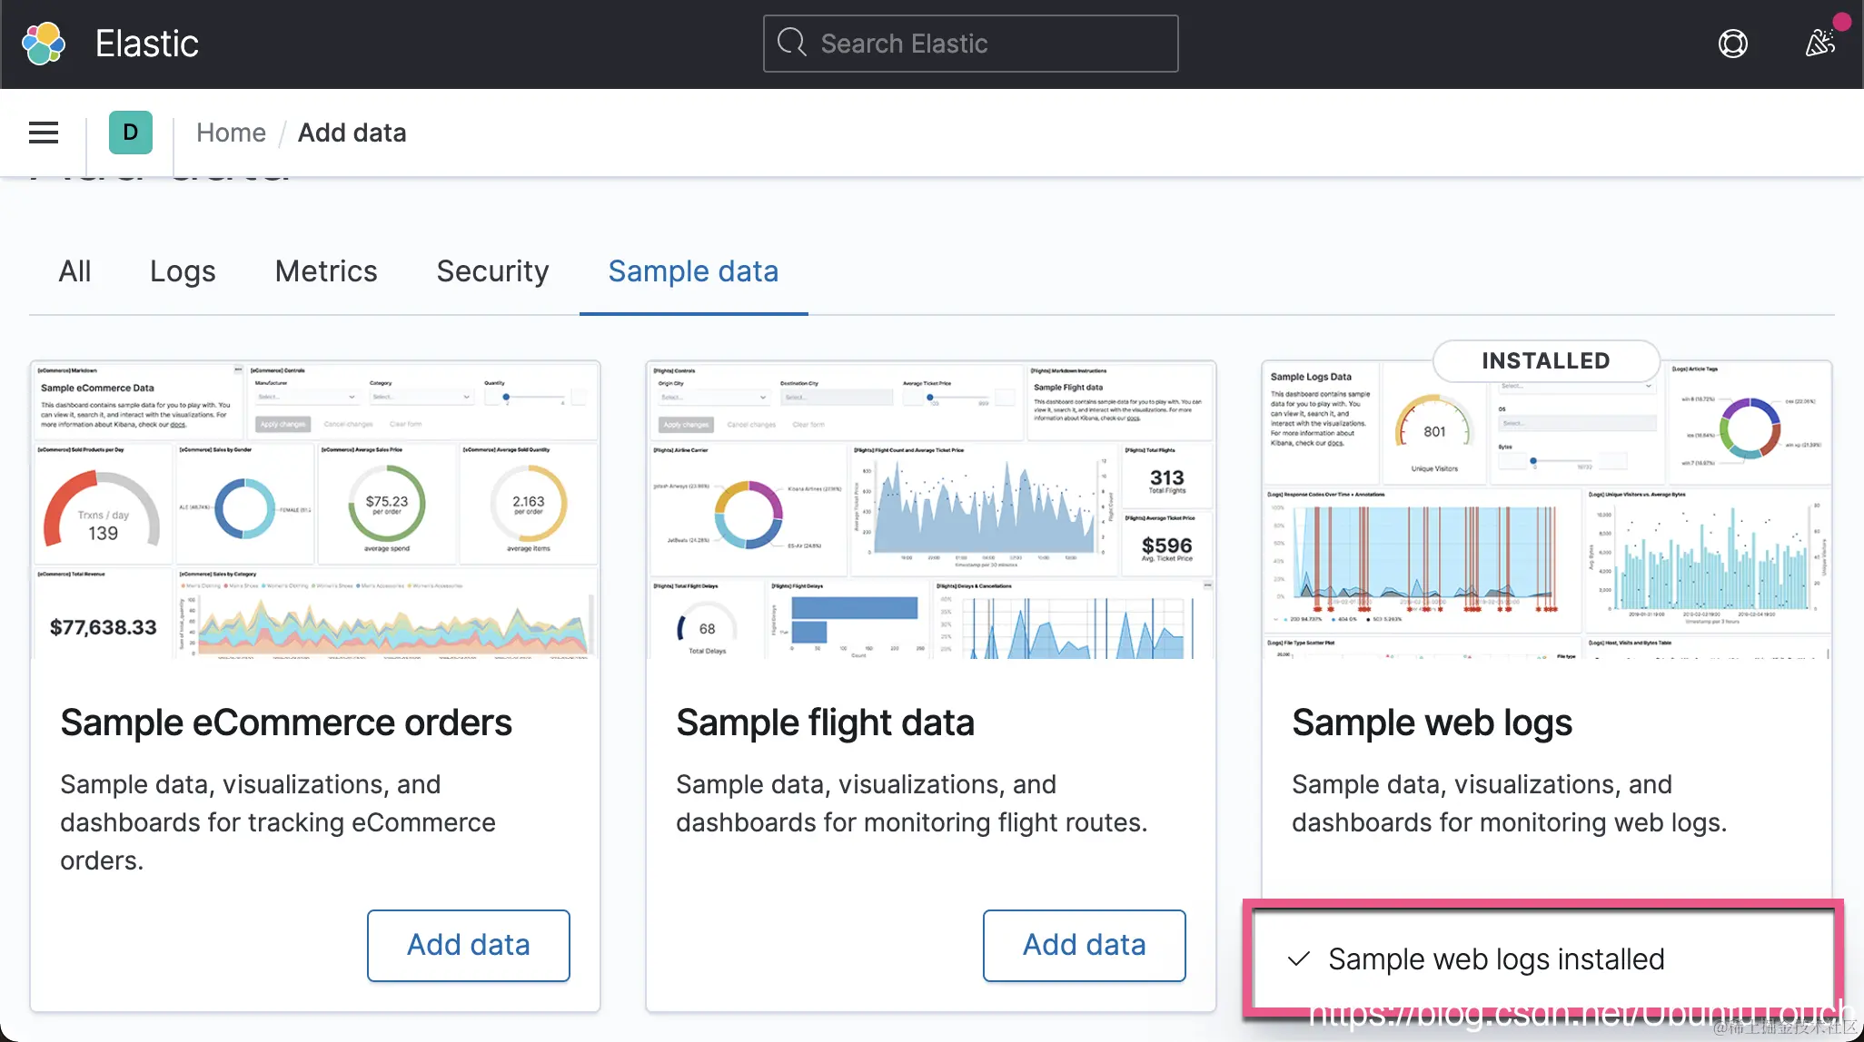Select the Sample data tab

point(693,271)
